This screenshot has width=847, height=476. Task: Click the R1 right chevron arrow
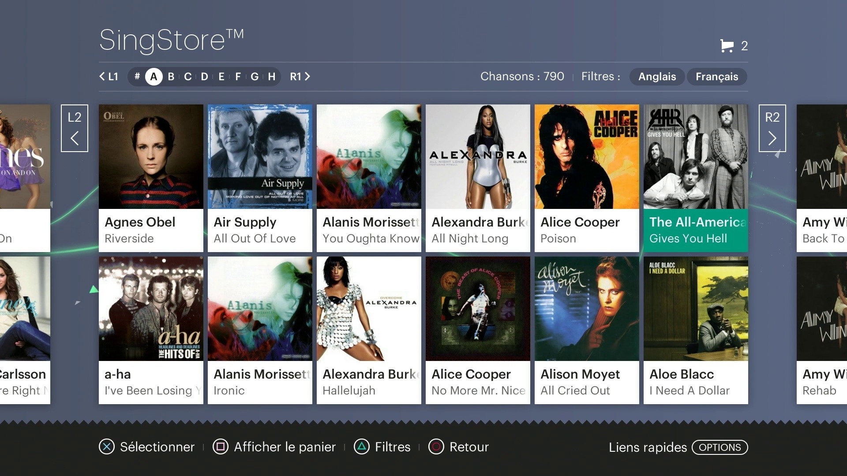(x=307, y=76)
